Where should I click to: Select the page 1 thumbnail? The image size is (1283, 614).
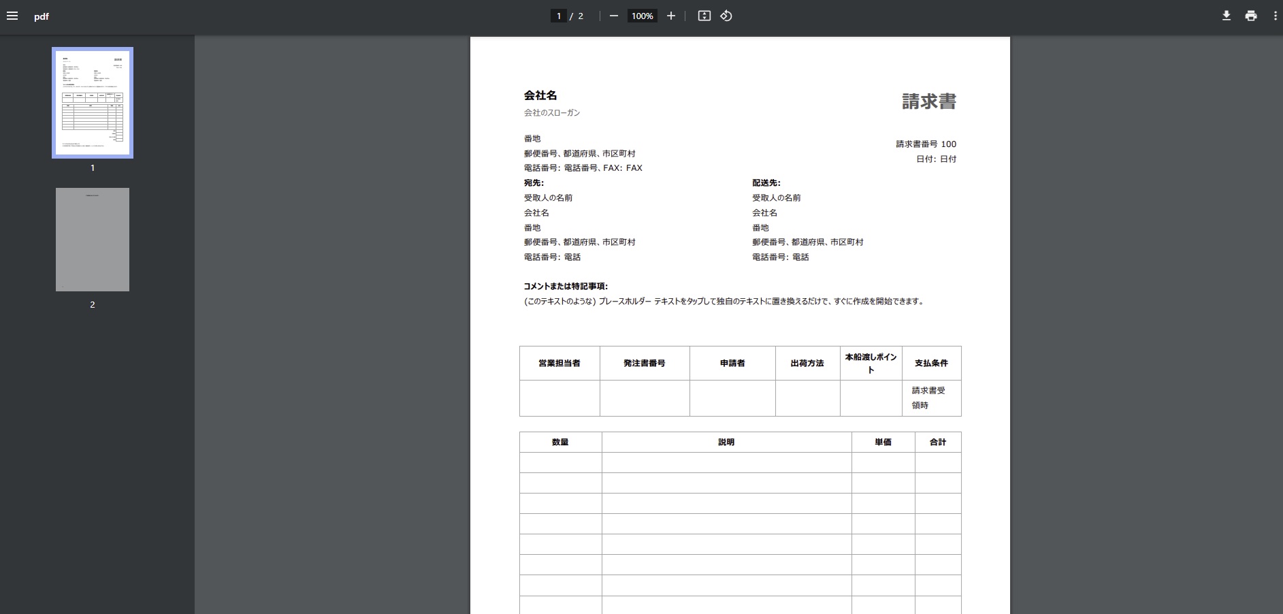pos(93,103)
